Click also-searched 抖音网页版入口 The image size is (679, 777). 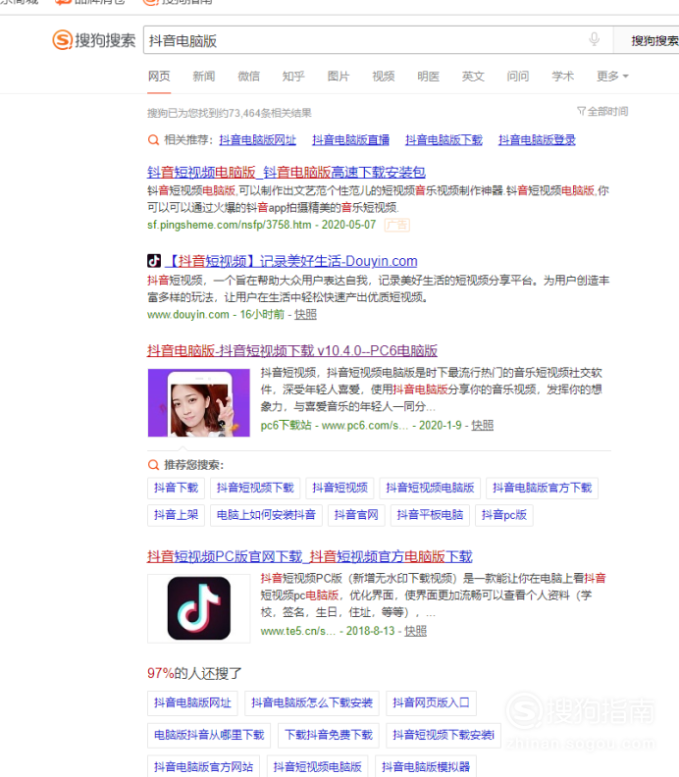pos(431,703)
